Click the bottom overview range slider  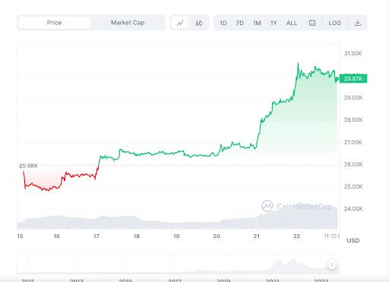178,264
